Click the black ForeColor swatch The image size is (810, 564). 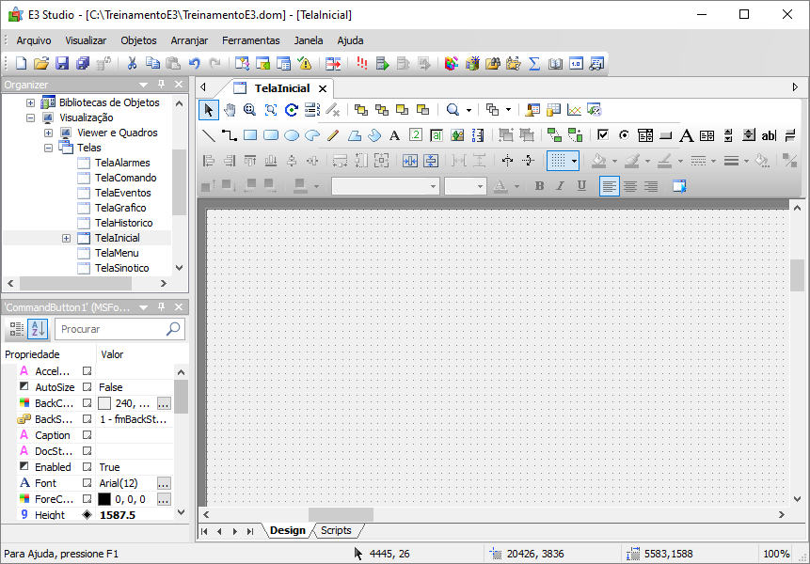click(x=104, y=499)
